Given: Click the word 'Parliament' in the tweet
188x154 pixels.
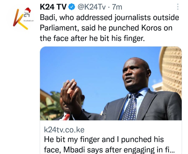Looking at the screenshot, I should pyautogui.click(x=59, y=28).
